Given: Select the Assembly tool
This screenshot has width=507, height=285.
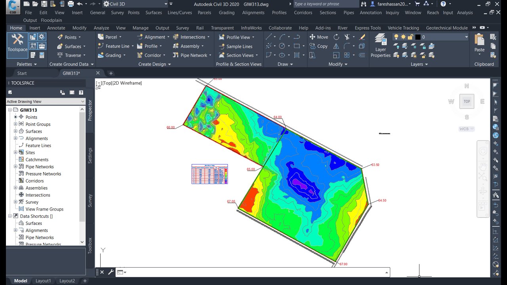Looking at the screenshot, I should [x=188, y=46].
